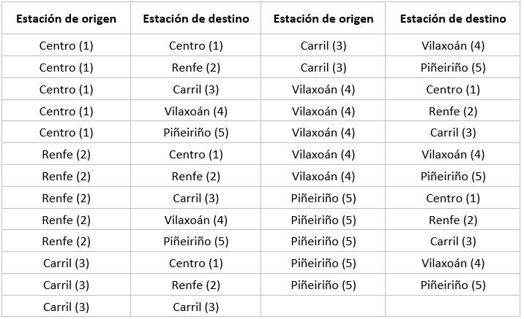Select Vilaxoán (4) destination beside origin Vilaxoán (4)
Image resolution: width=524 pixels, height=319 pixels.
point(453,155)
